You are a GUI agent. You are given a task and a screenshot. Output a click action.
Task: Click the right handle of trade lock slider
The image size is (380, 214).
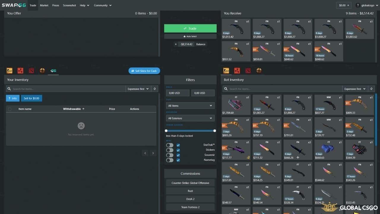tap(215, 131)
